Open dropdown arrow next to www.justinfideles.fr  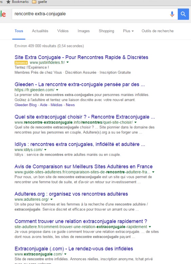pyautogui.click(x=68, y=62)
